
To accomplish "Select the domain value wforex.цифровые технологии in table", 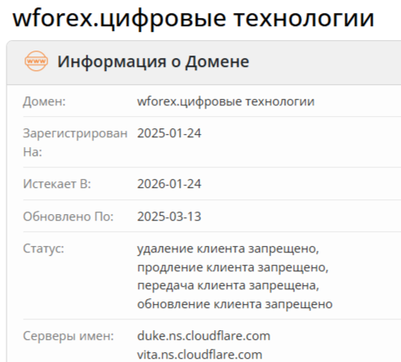I will 225,101.
